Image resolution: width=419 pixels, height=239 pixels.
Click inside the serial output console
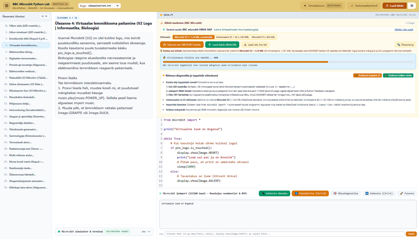coord(288,214)
